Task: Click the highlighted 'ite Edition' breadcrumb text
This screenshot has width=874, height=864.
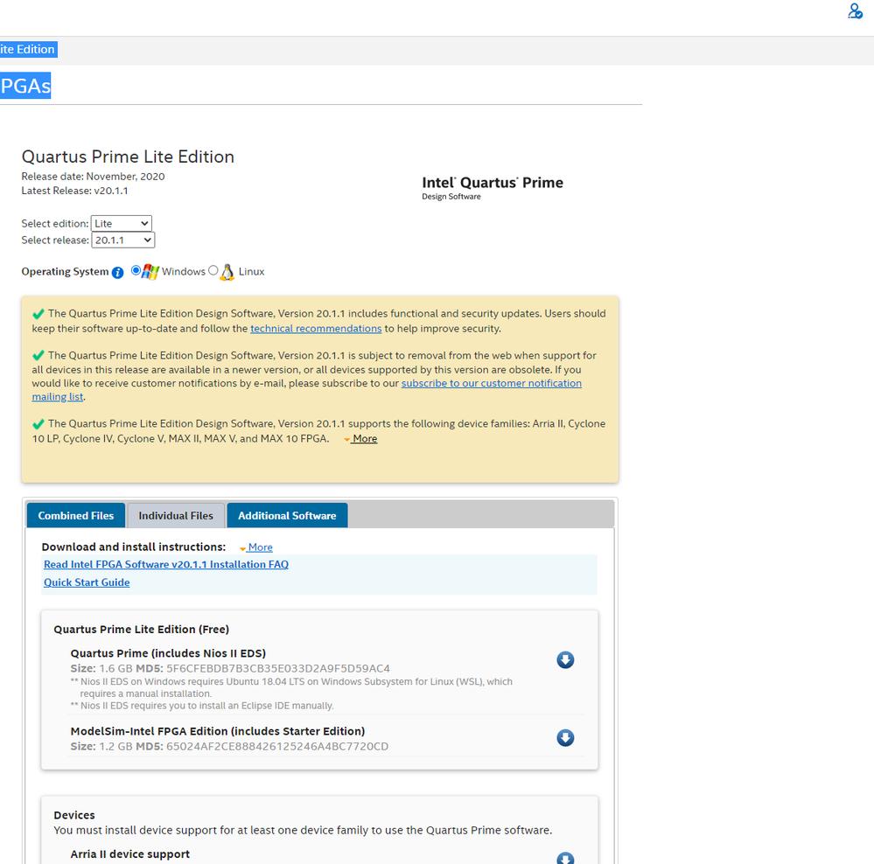Action: click(28, 50)
